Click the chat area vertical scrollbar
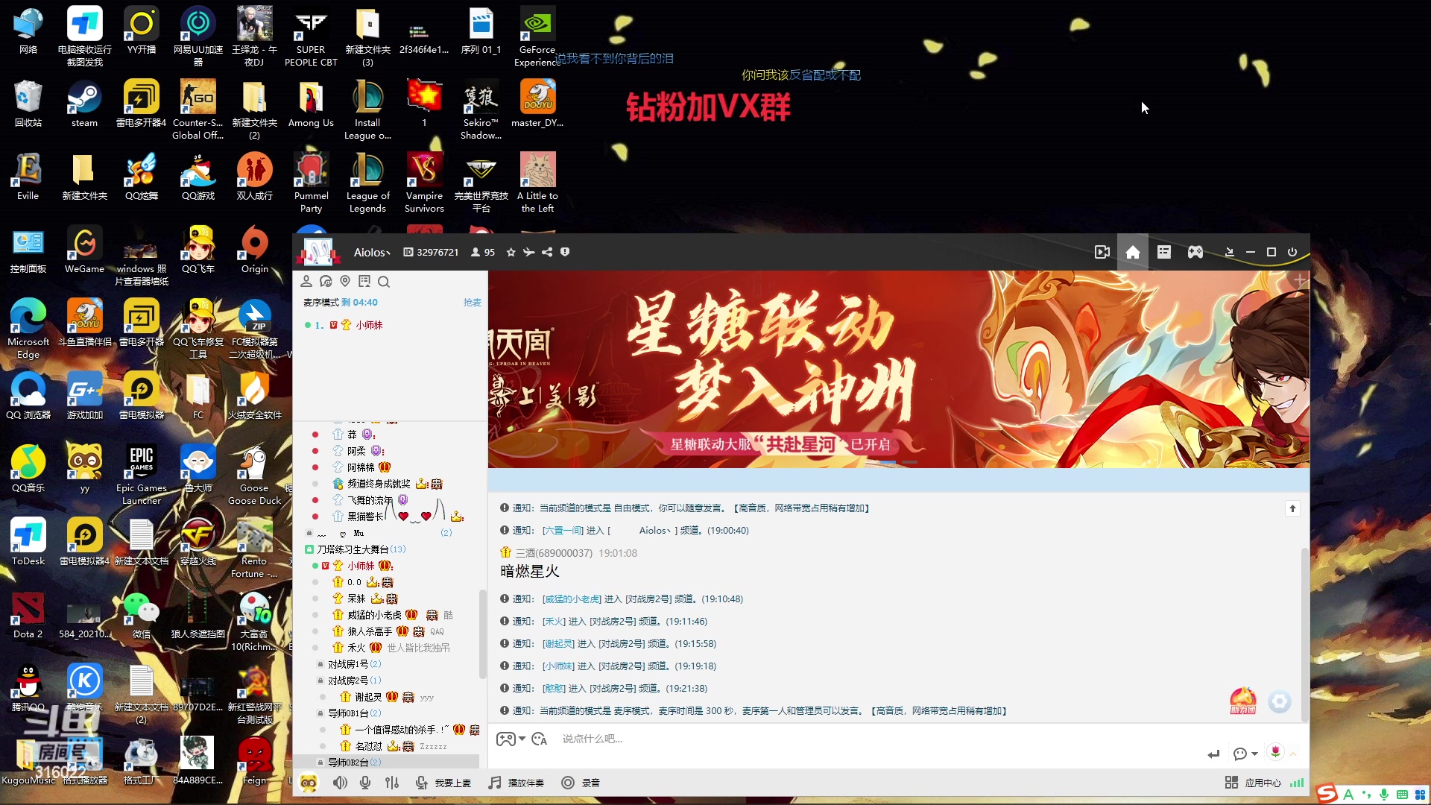 coord(1304,634)
